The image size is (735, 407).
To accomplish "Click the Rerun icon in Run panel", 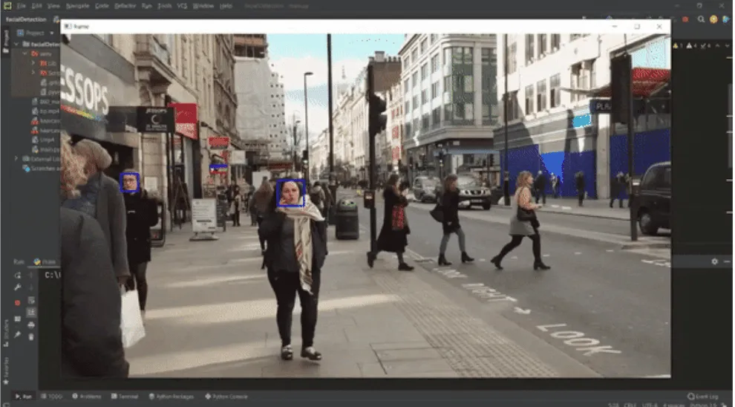I will point(18,275).
